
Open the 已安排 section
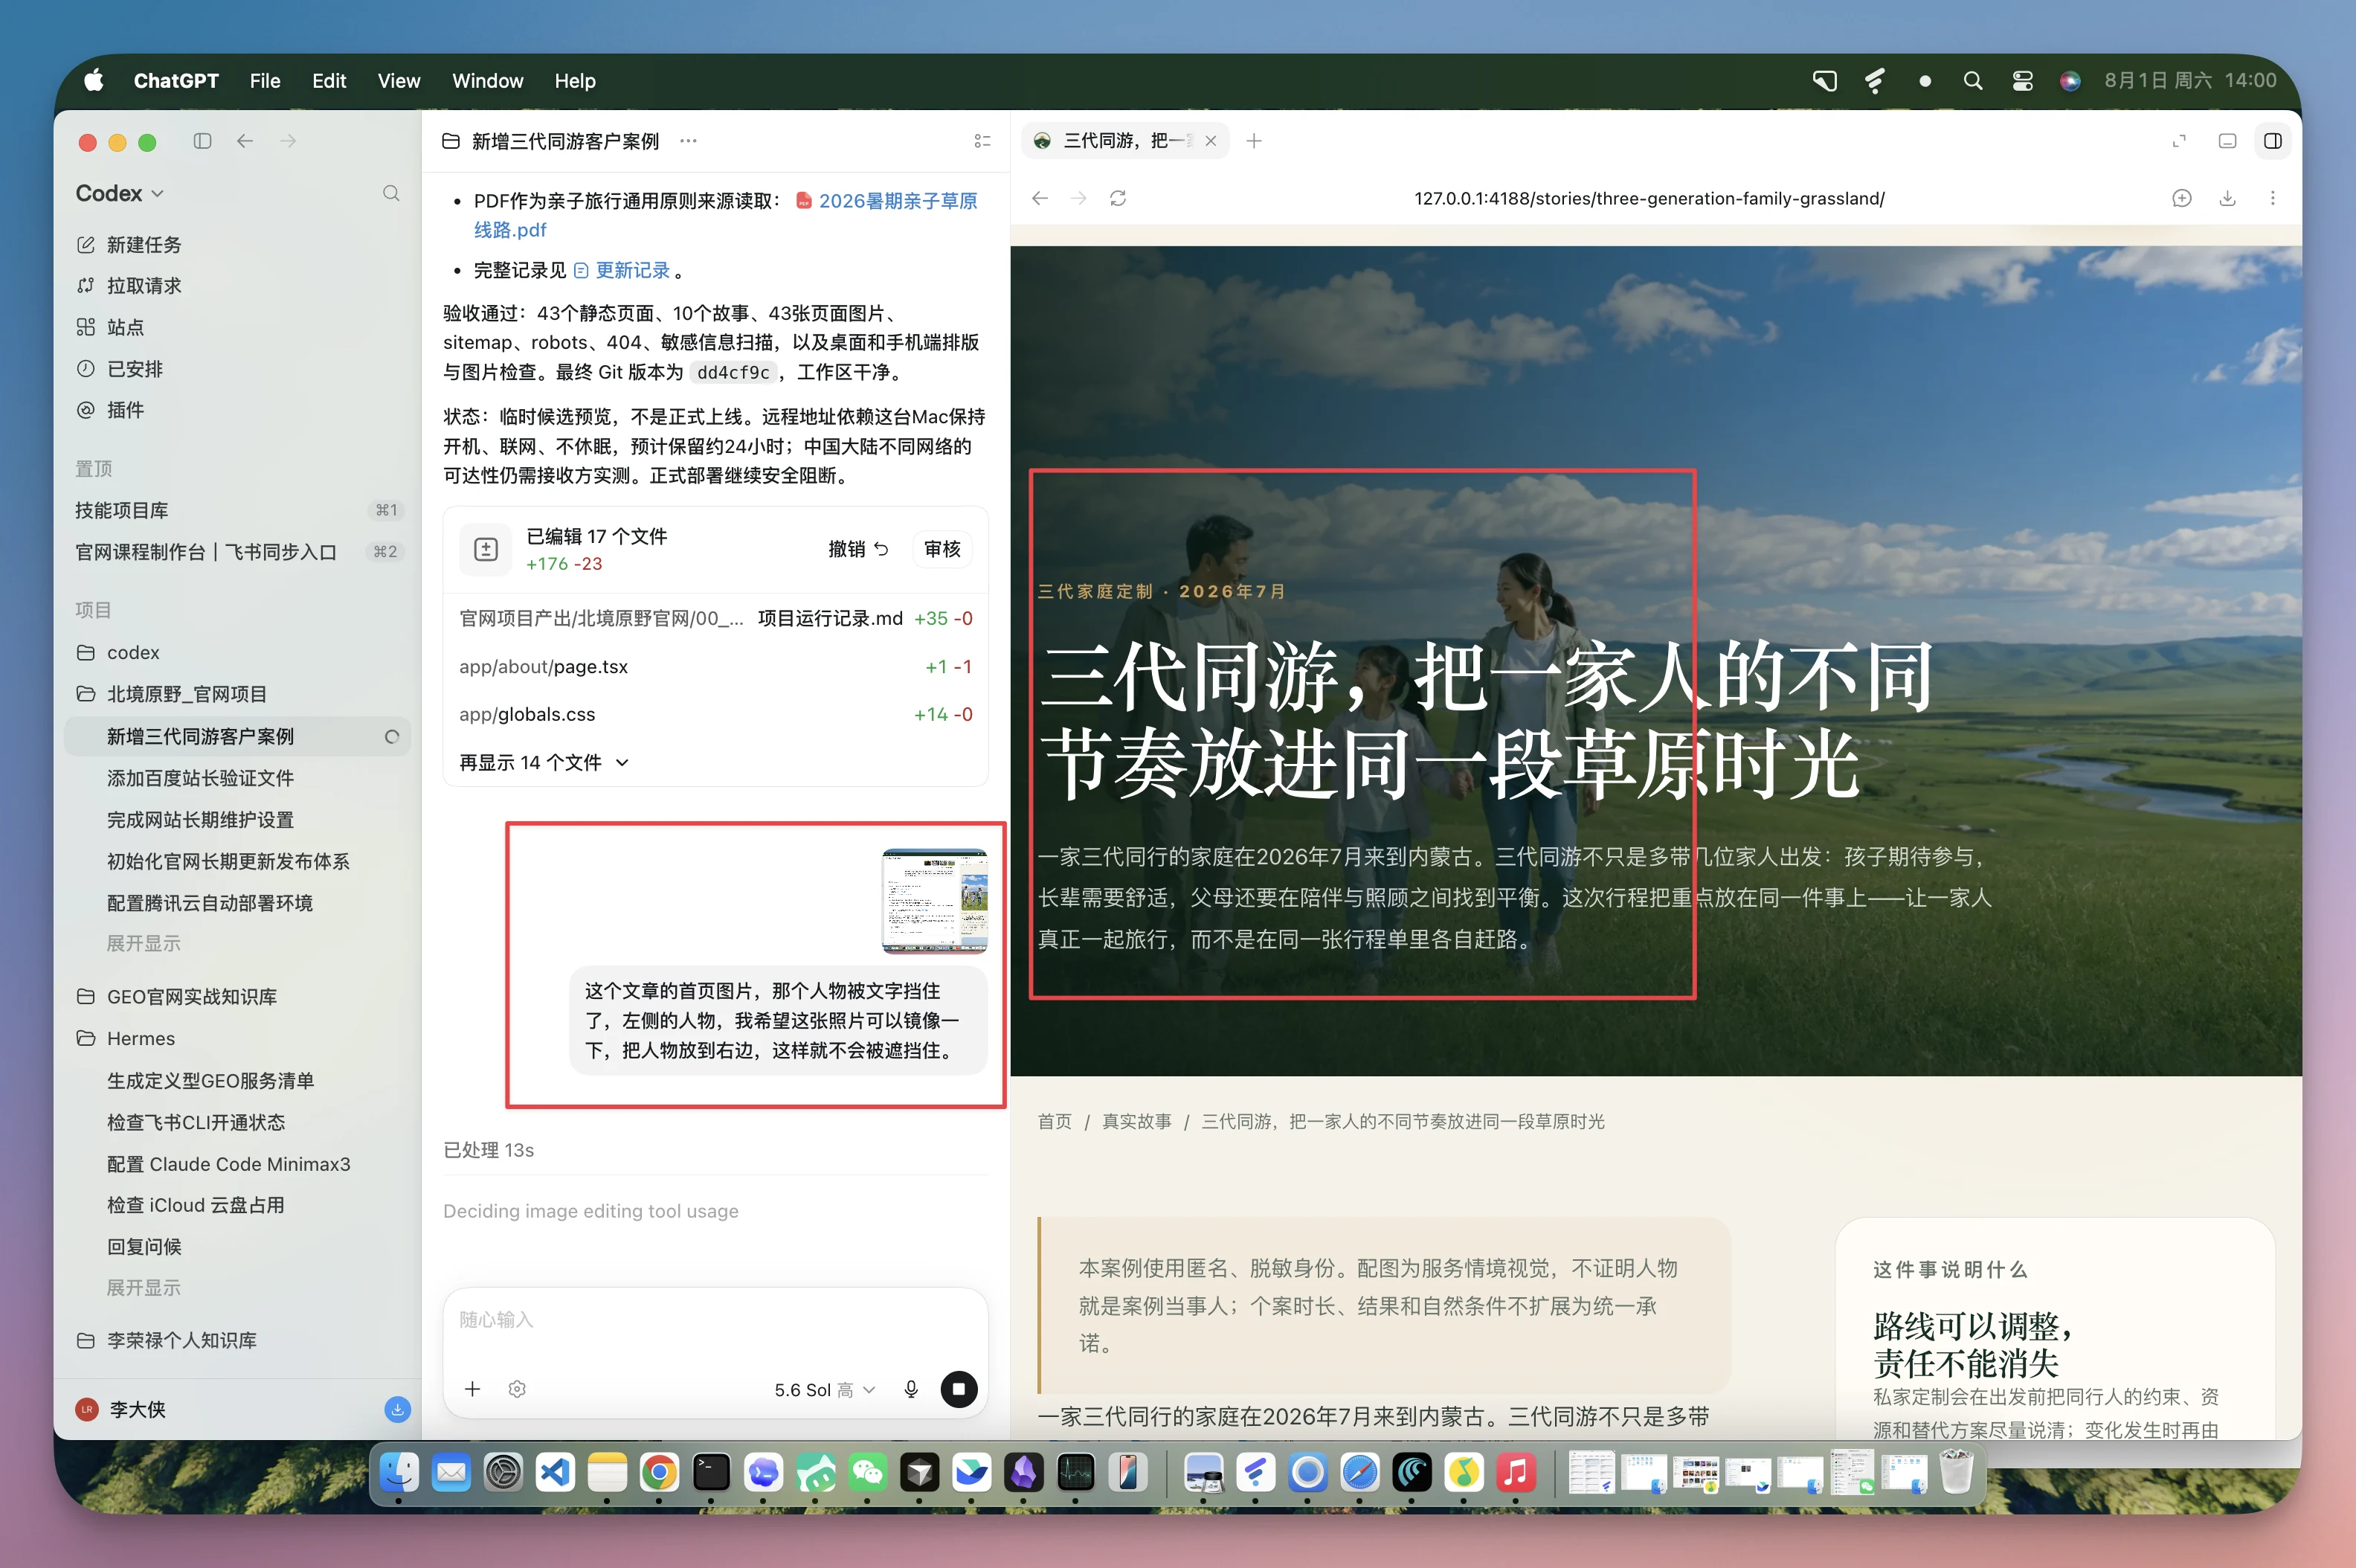(120, 369)
